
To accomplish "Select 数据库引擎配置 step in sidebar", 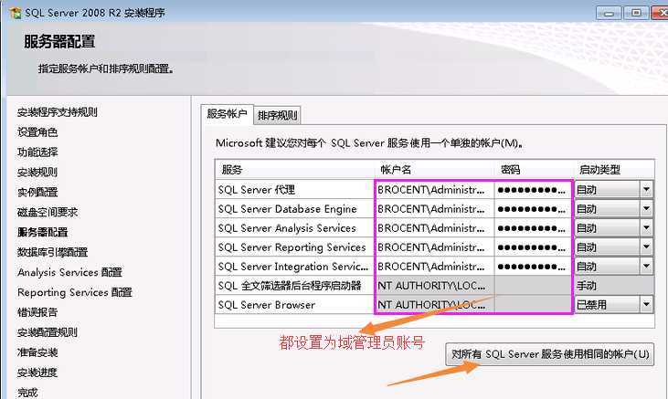I will coord(52,252).
